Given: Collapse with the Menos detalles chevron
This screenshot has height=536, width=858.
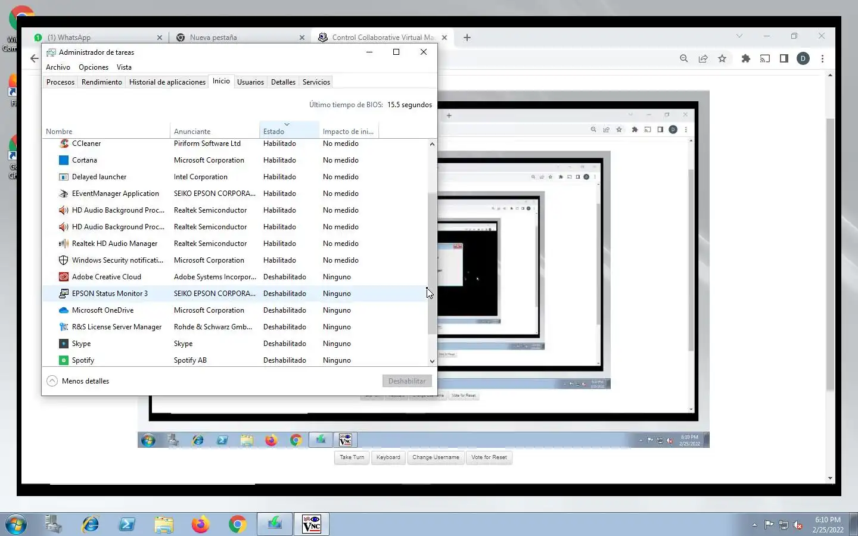Looking at the screenshot, I should click(52, 381).
